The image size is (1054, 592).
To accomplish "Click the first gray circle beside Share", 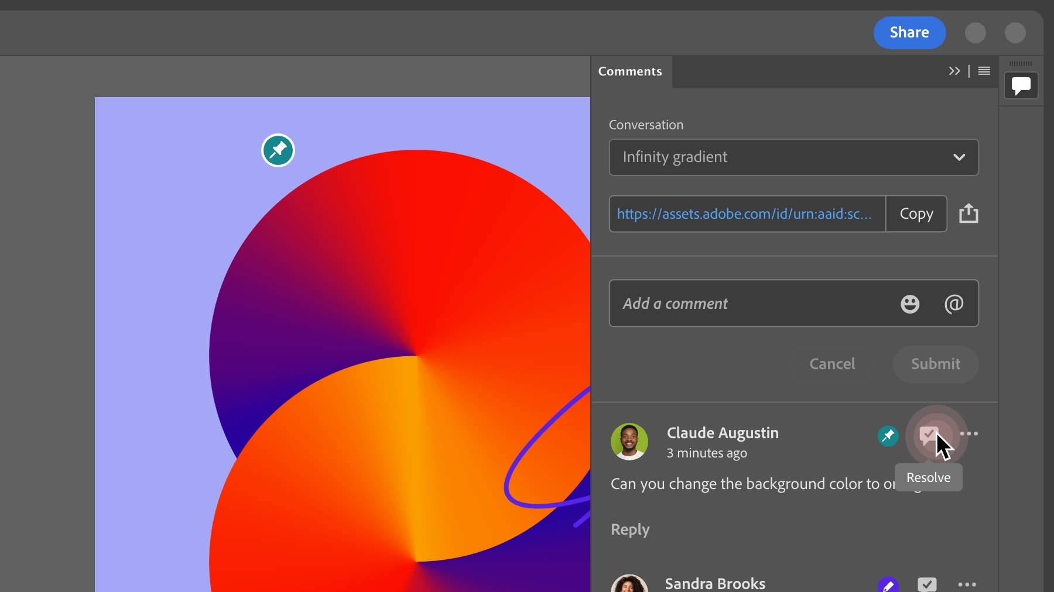I will (x=976, y=33).
